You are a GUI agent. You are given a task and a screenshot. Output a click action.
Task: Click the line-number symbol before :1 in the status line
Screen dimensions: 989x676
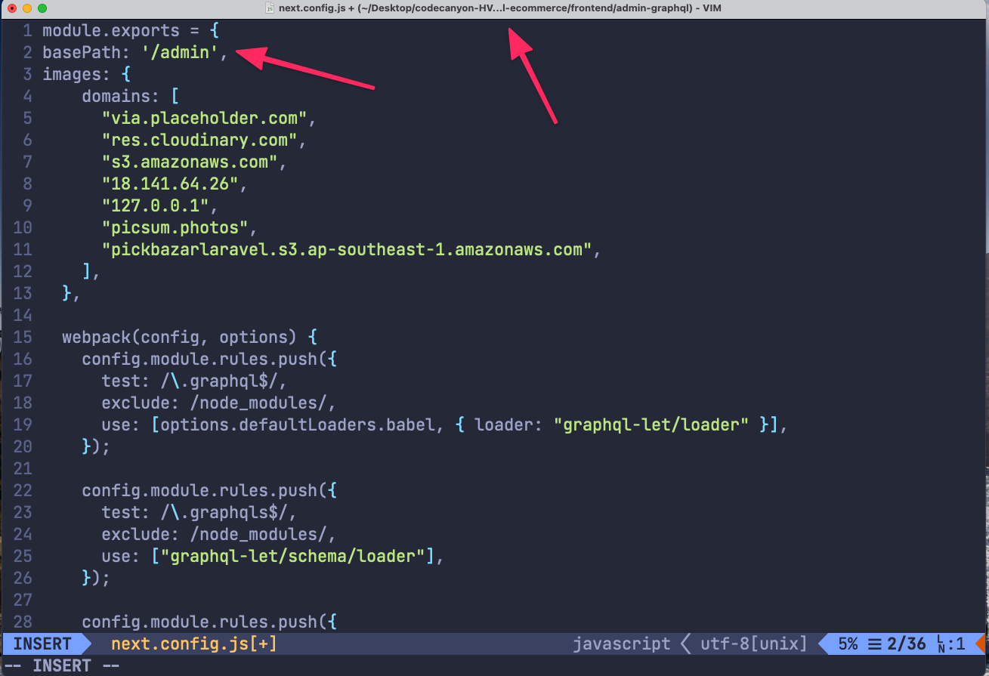(x=941, y=644)
